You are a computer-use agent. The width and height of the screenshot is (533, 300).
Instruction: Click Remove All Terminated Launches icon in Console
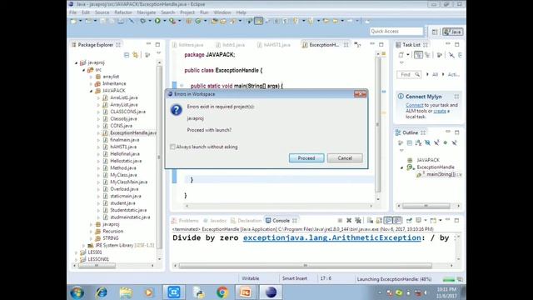(358, 220)
